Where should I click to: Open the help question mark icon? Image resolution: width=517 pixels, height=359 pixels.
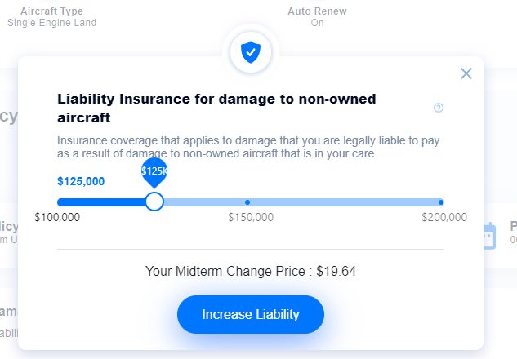point(439,108)
